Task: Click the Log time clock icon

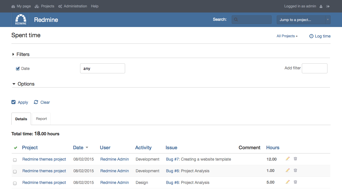Action: point(311,36)
